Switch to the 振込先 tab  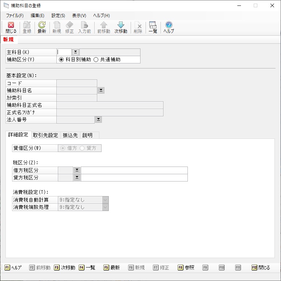(x=70, y=135)
